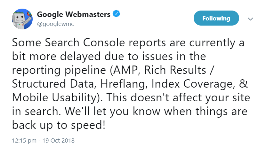266x148 pixels.
Task: Click the @googlewmc handle
Action: pyautogui.click(x=56, y=24)
